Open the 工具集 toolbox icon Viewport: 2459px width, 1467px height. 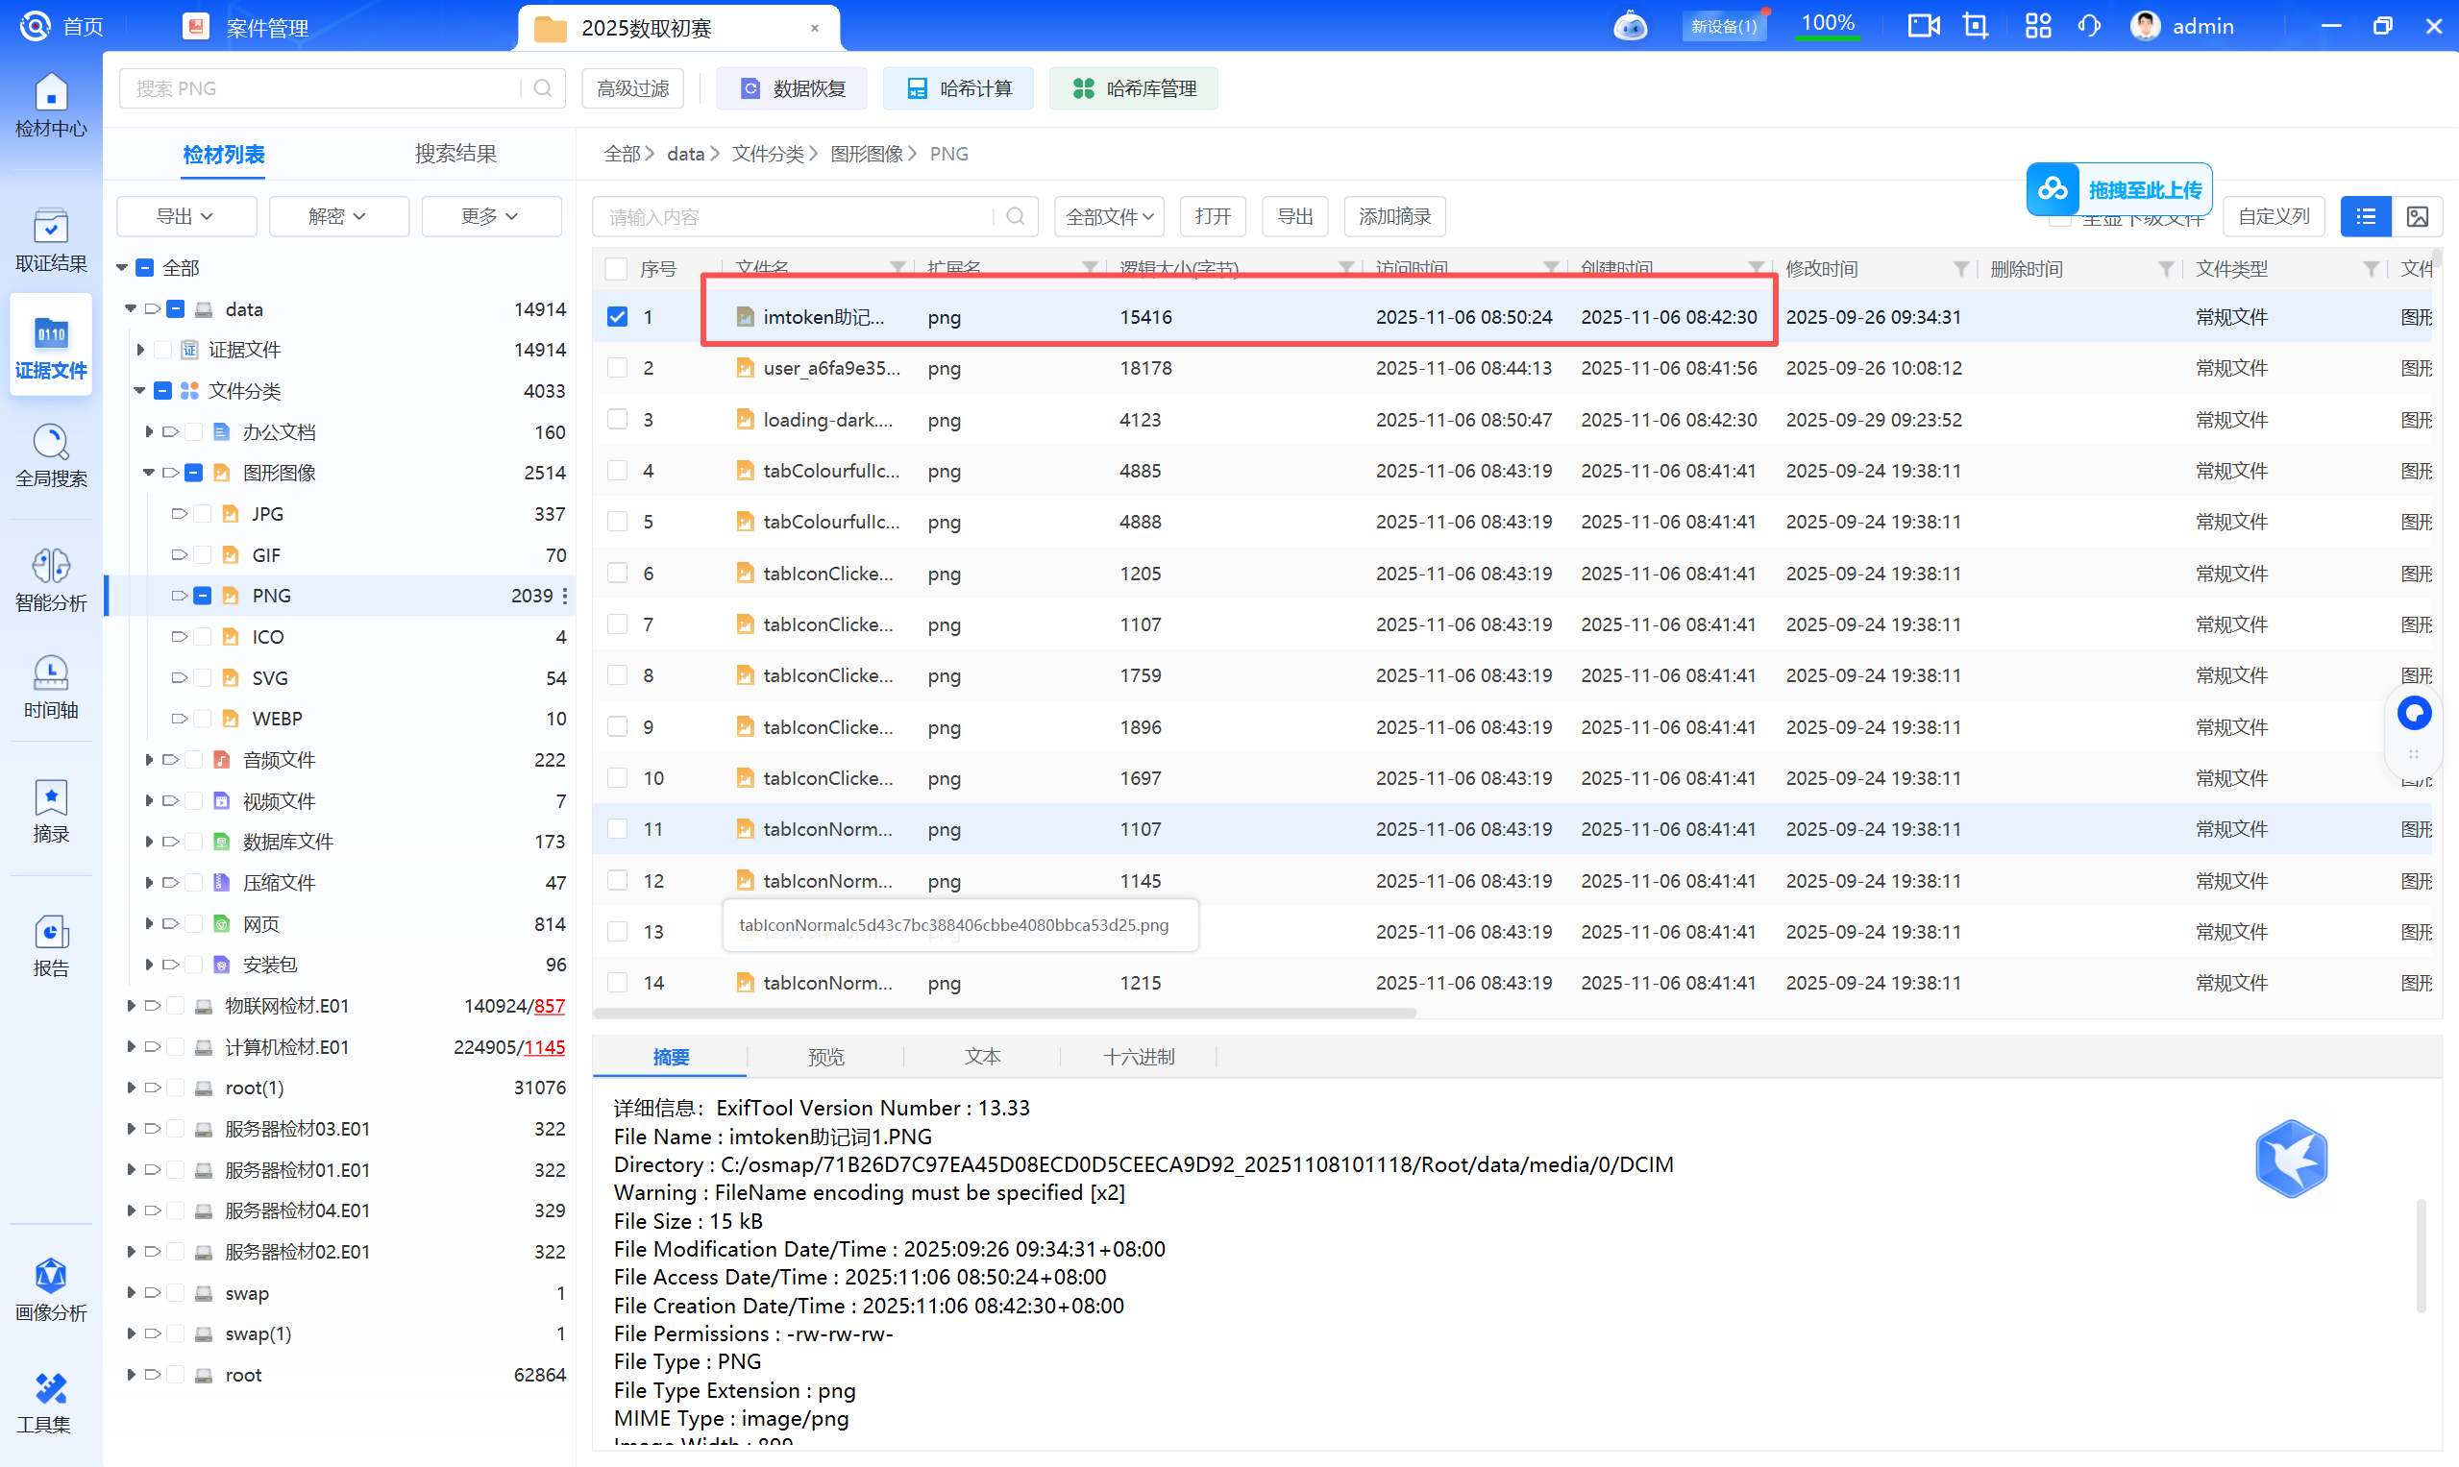click(x=50, y=1402)
